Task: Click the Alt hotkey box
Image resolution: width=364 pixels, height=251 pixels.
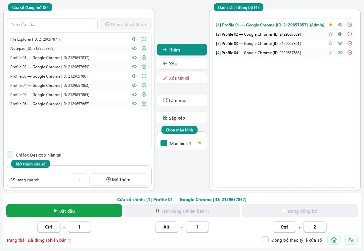Action: pos(167,227)
